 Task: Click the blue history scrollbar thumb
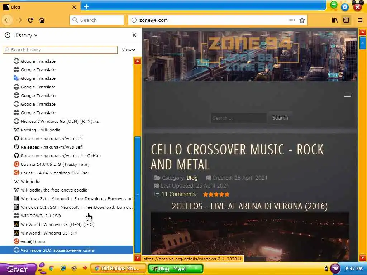[138, 194]
